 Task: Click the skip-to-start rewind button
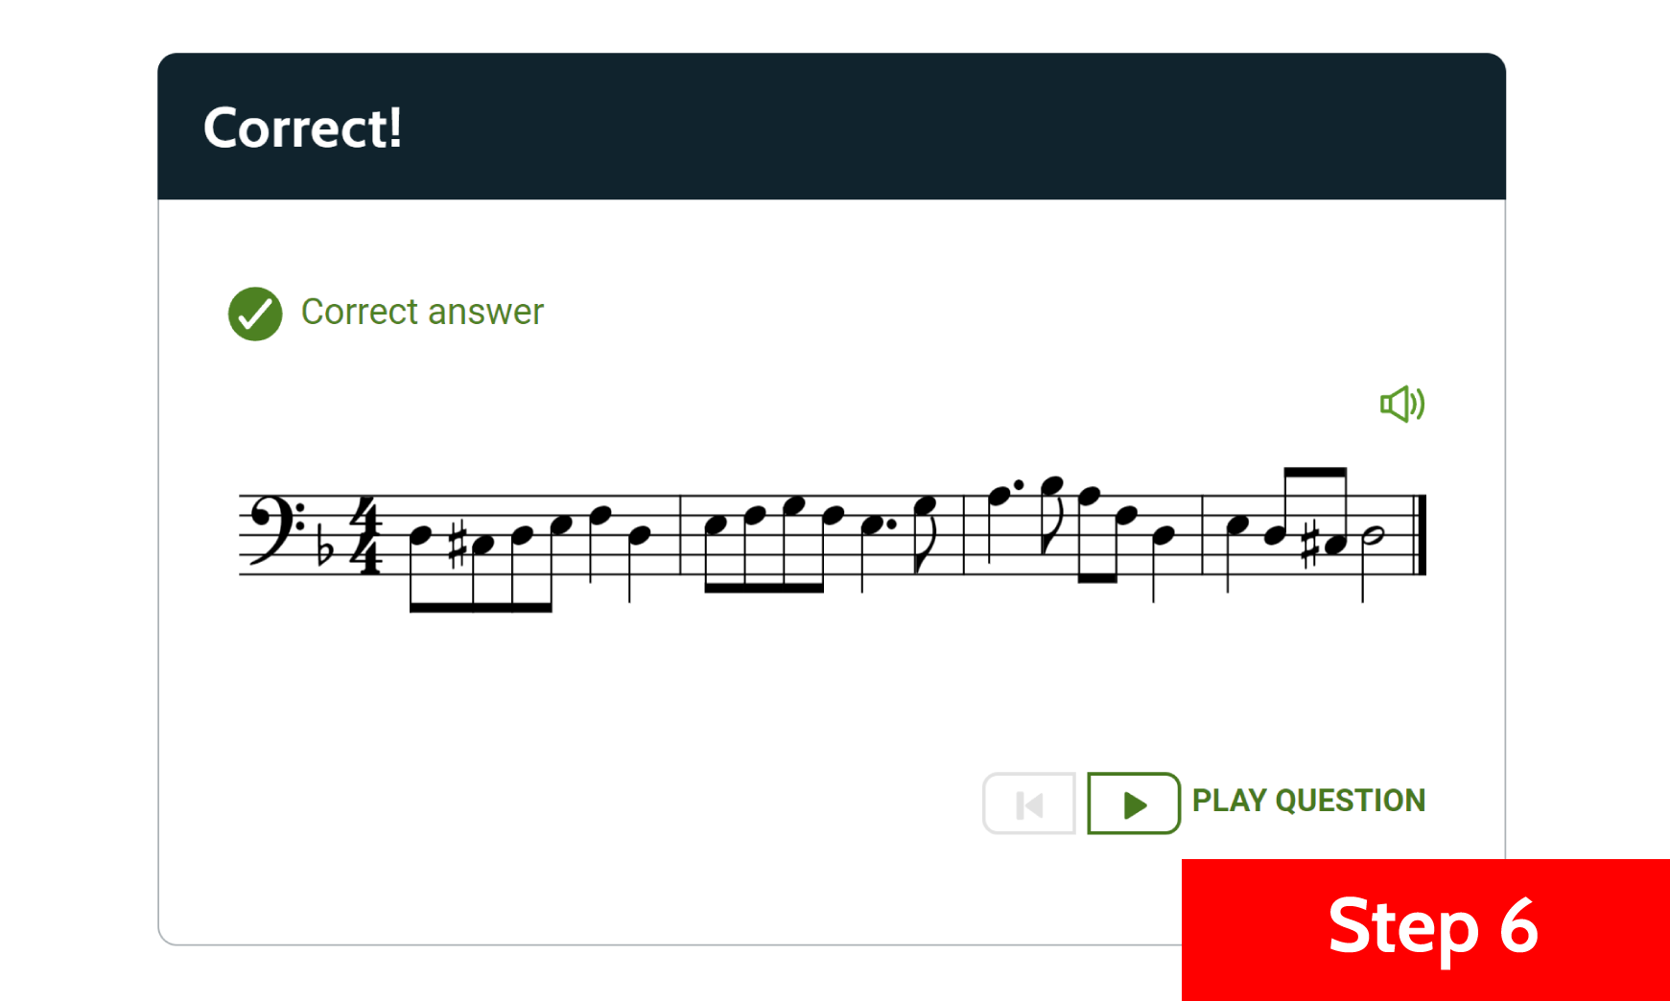[1028, 803]
